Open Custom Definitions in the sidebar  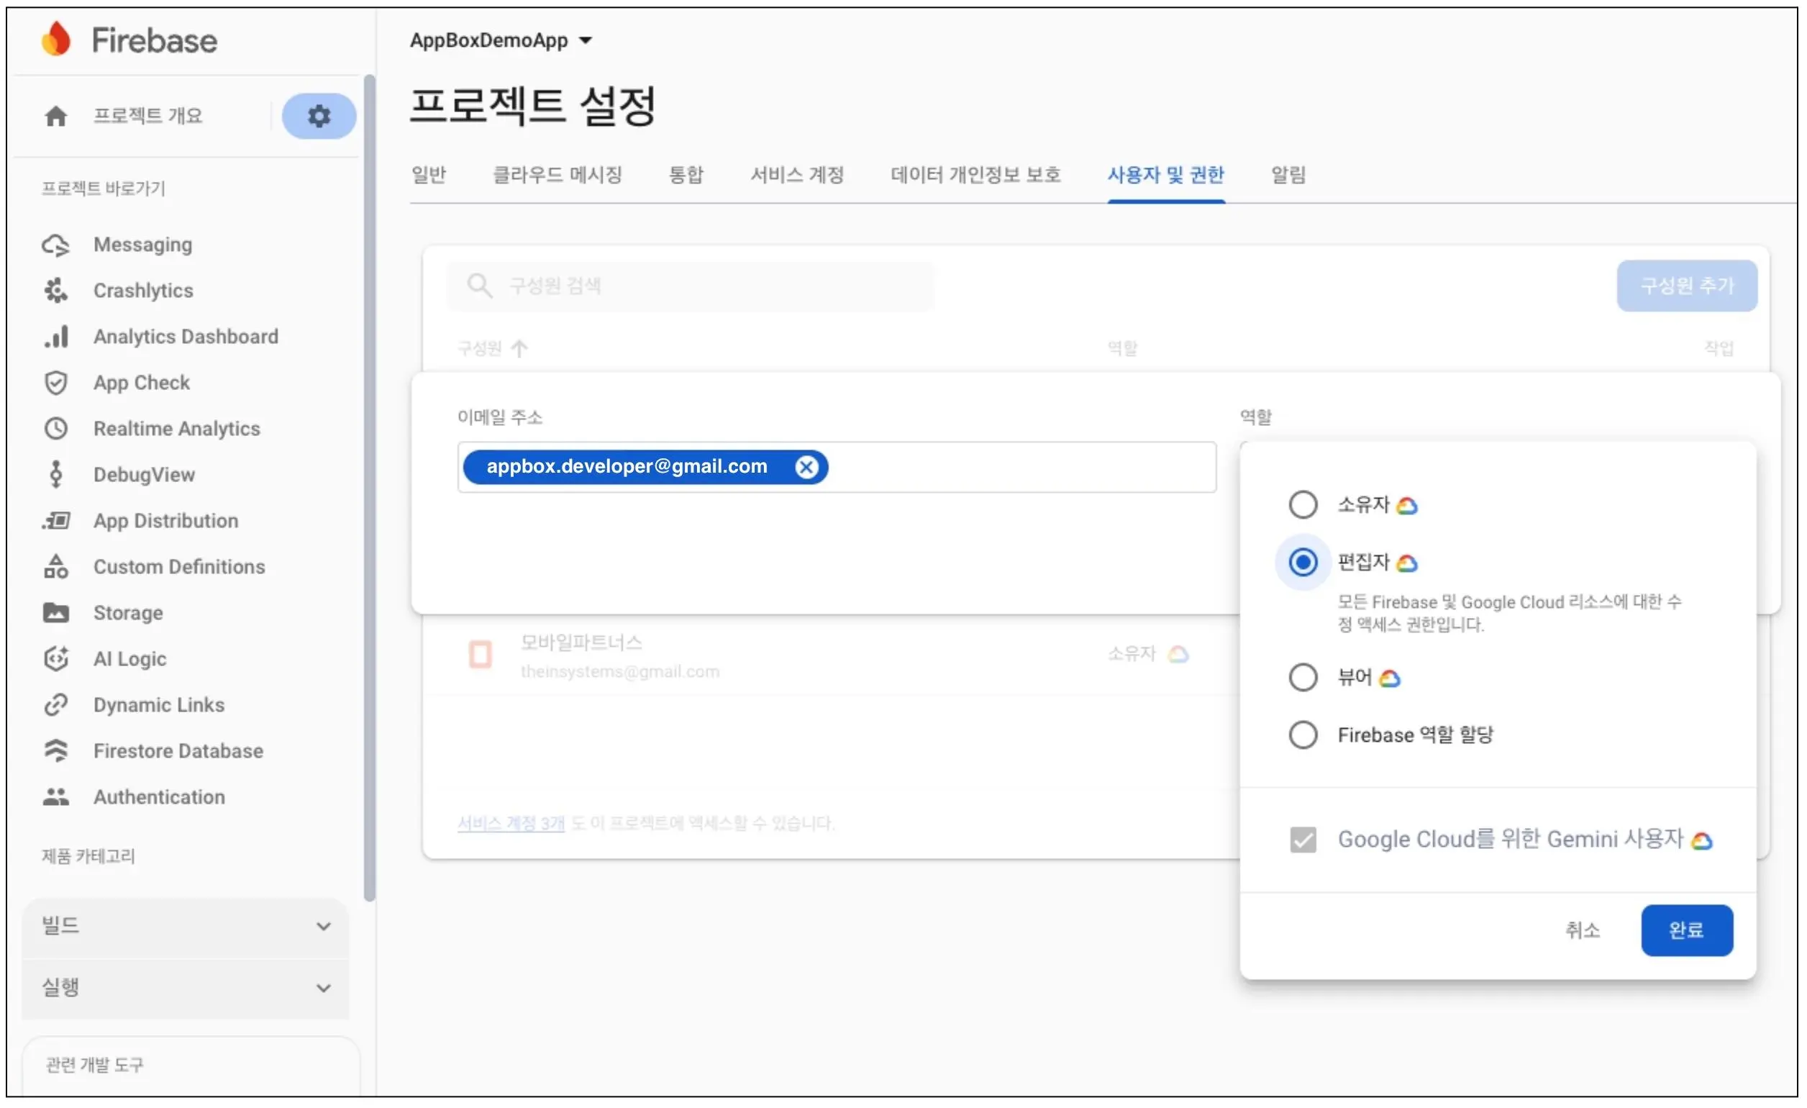pos(179,567)
